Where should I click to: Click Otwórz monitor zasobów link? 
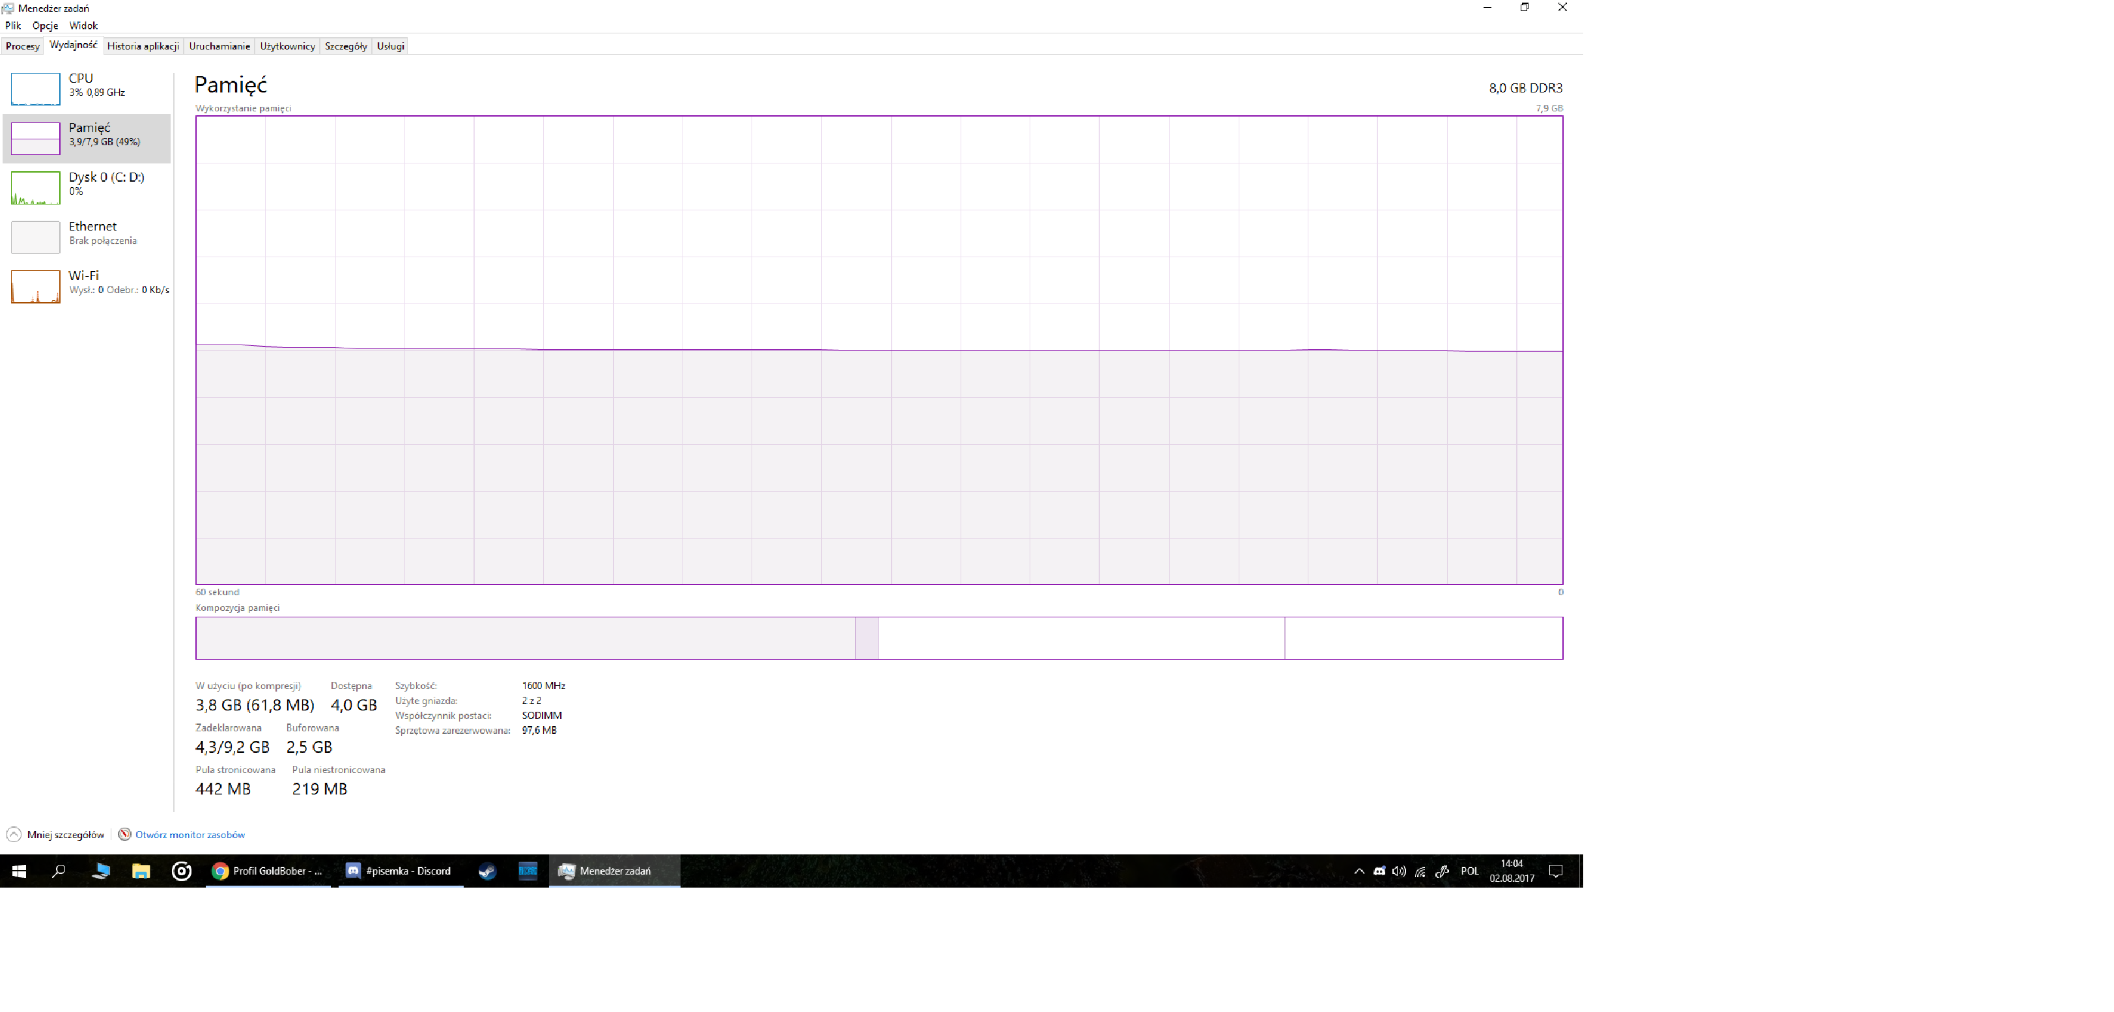point(190,835)
